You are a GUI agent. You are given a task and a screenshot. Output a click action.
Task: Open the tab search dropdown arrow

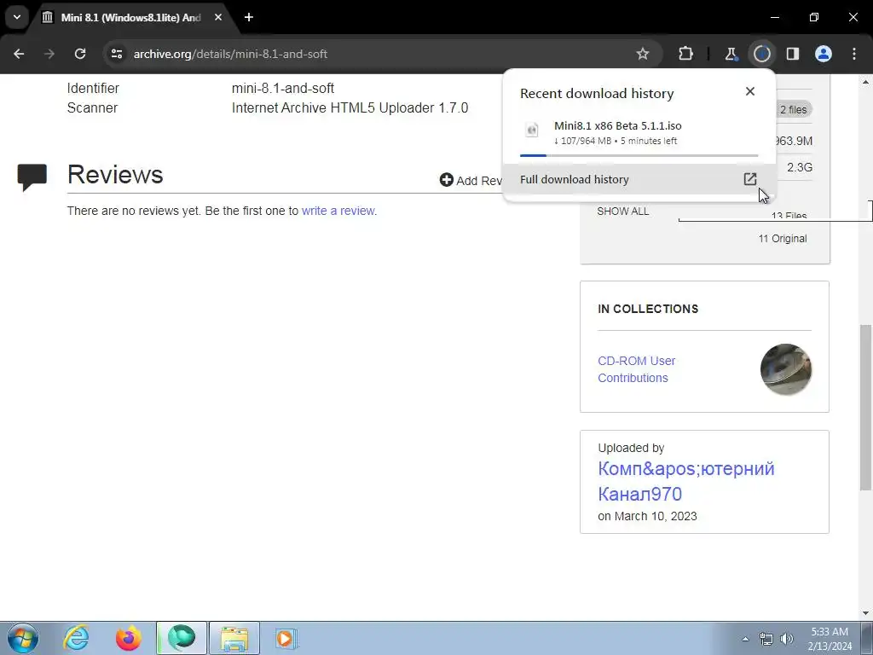tap(17, 17)
